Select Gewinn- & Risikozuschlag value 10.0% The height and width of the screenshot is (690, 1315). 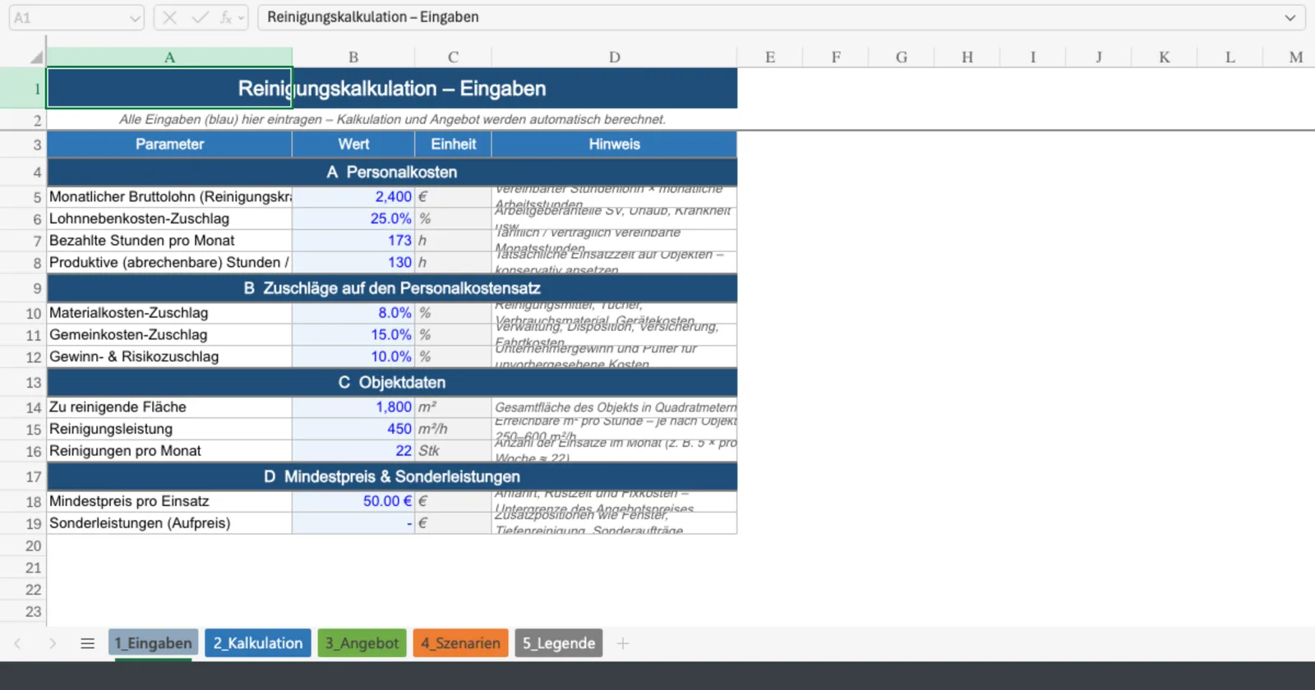click(x=353, y=356)
